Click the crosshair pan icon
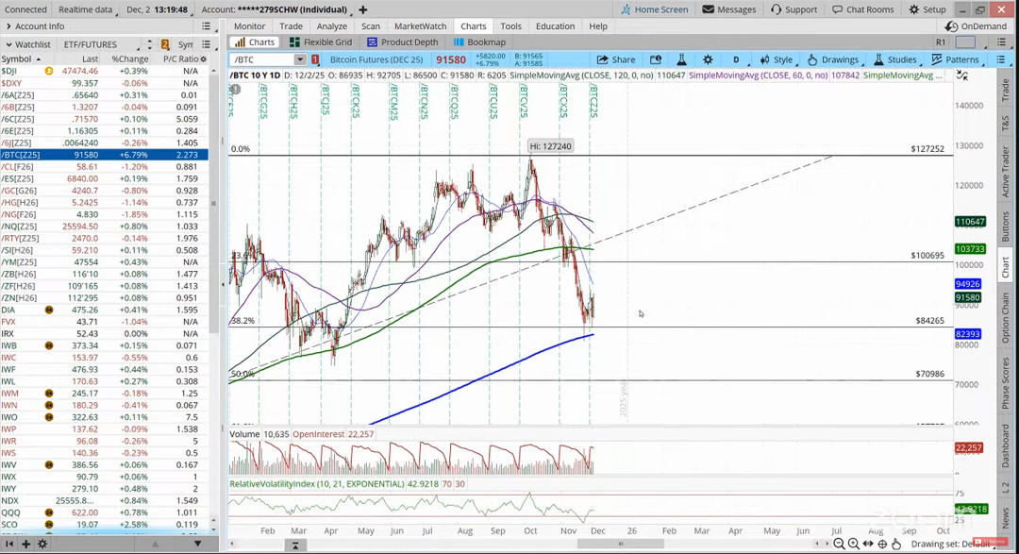 882,544
